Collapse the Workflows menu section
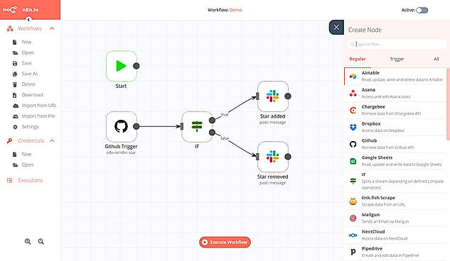 coord(52,28)
